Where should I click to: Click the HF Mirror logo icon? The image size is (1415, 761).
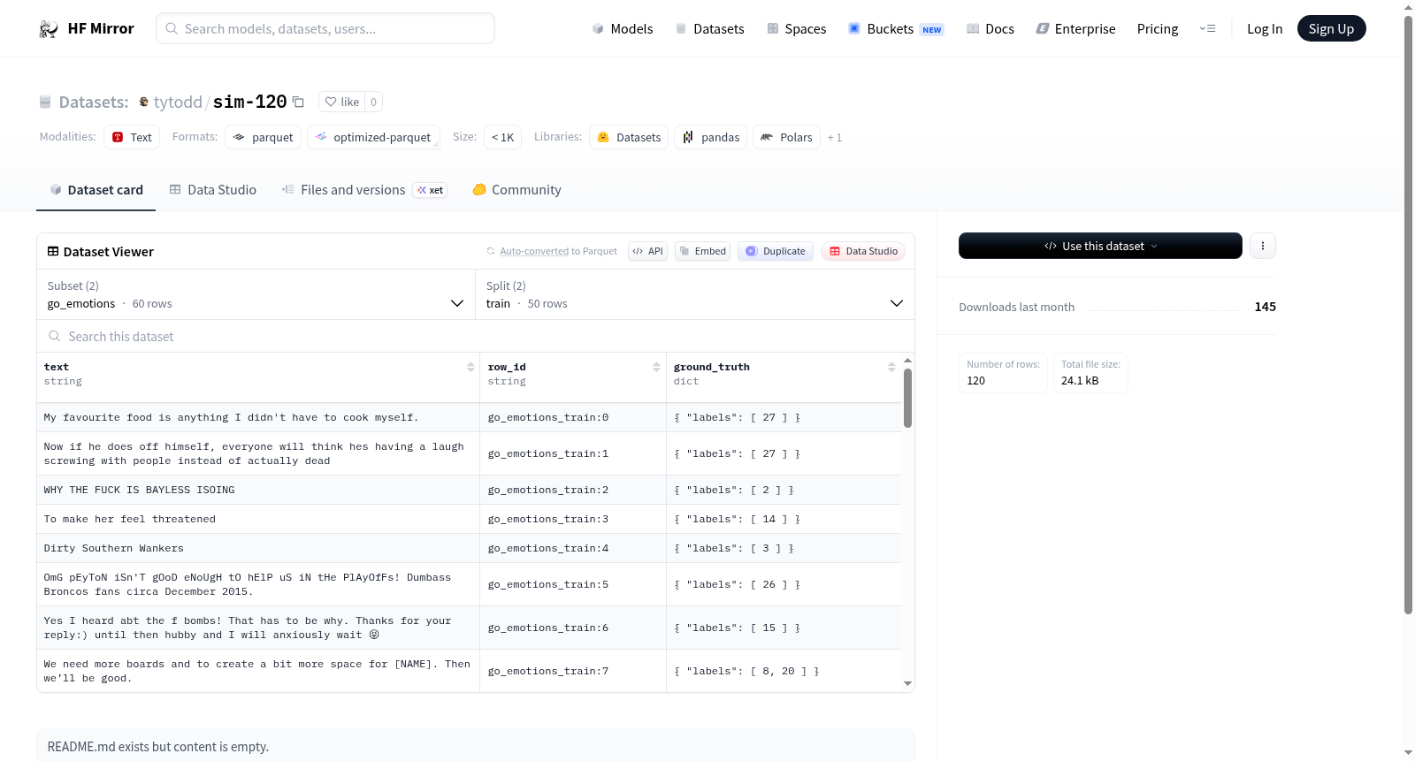[49, 29]
